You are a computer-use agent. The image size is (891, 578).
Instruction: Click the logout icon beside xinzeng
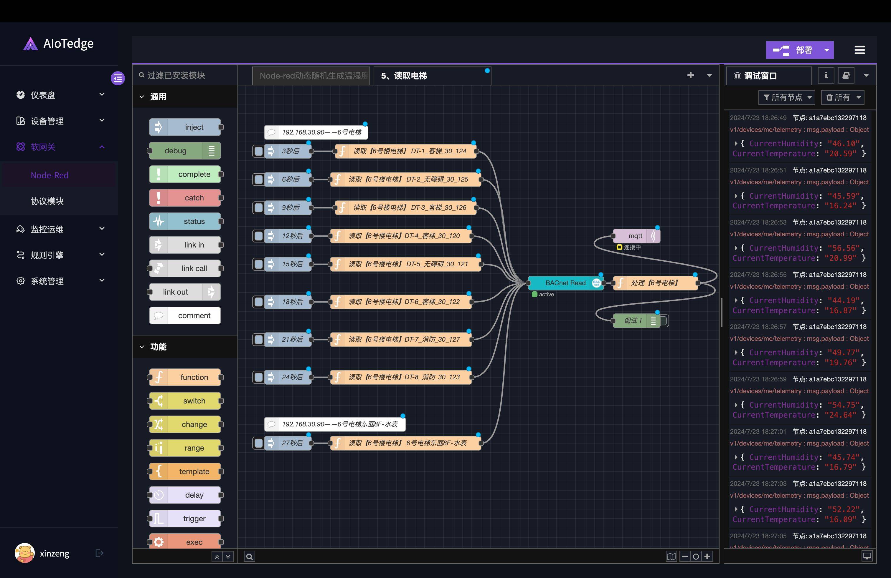click(99, 553)
